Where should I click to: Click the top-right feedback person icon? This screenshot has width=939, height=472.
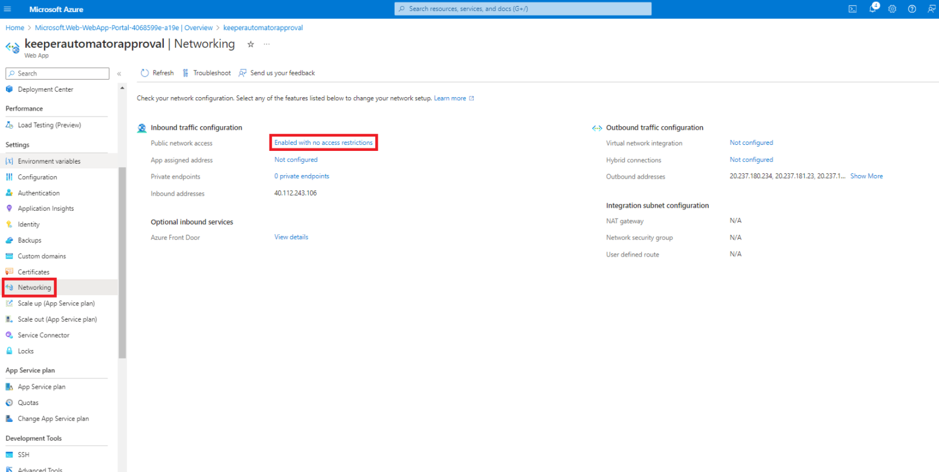pos(931,9)
